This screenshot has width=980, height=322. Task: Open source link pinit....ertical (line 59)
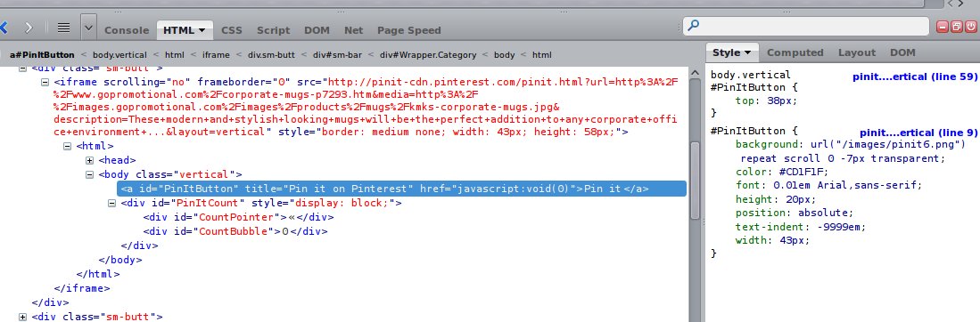914,77
